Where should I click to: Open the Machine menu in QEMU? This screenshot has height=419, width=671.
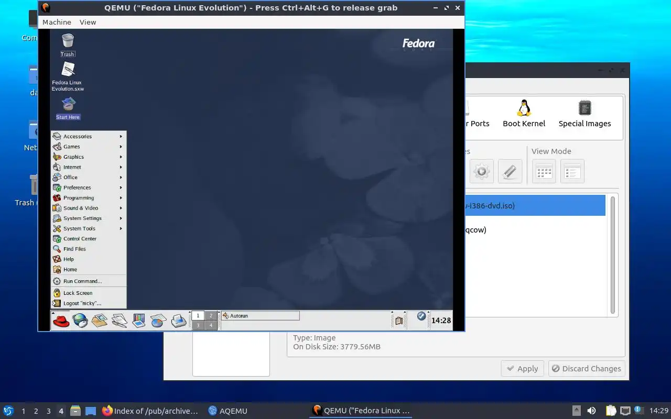pos(57,22)
